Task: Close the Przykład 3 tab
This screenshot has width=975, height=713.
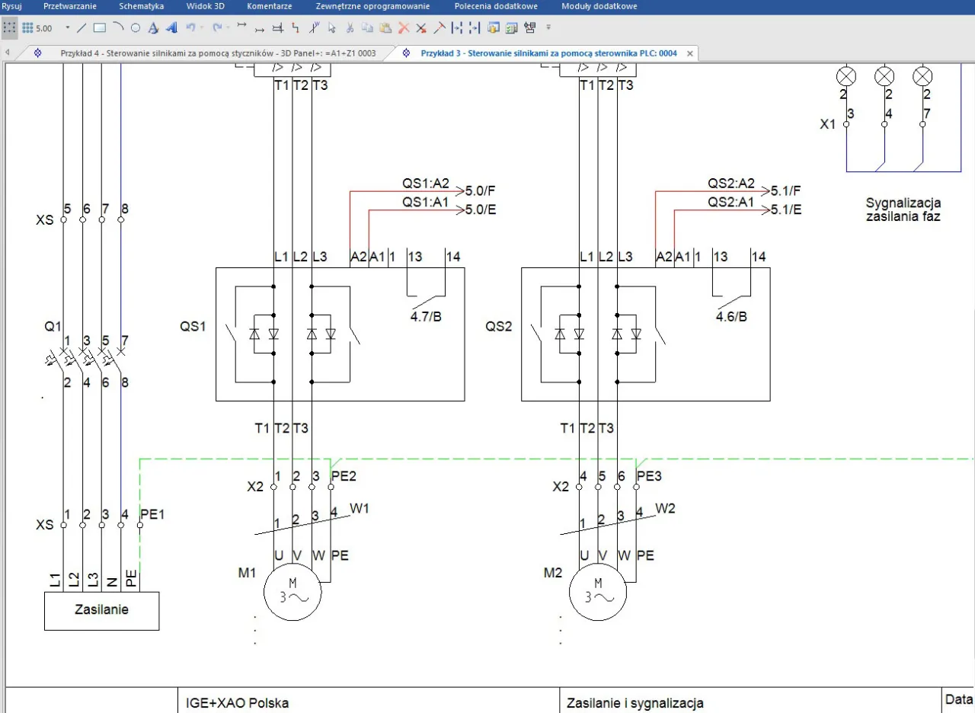Action: point(689,53)
